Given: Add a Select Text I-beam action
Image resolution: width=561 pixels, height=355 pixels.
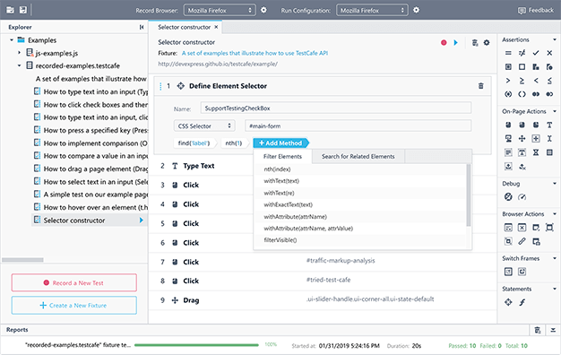Looking at the screenshot, I should pos(549,138).
